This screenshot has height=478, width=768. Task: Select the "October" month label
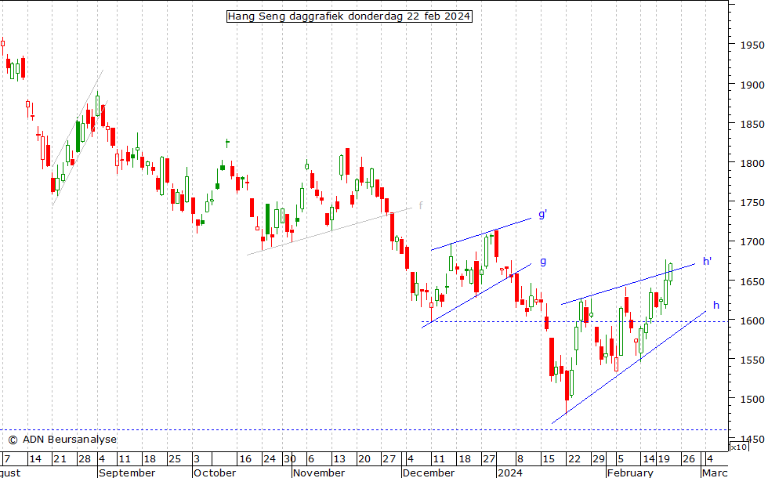click(215, 473)
